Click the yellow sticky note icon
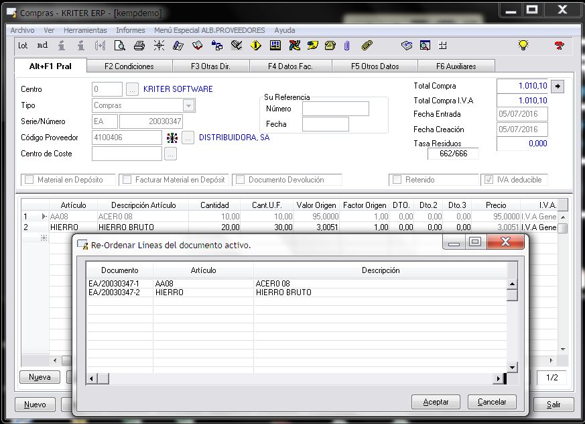This screenshot has width=585, height=424. (313, 46)
